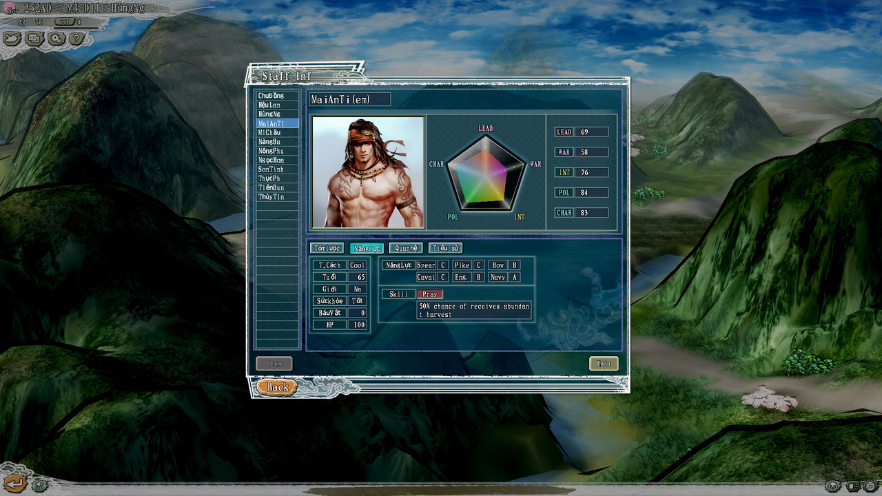Viewport: 882px width, 496px height.
Task: Click the WAR stat label in stats column
Action: coord(564,152)
